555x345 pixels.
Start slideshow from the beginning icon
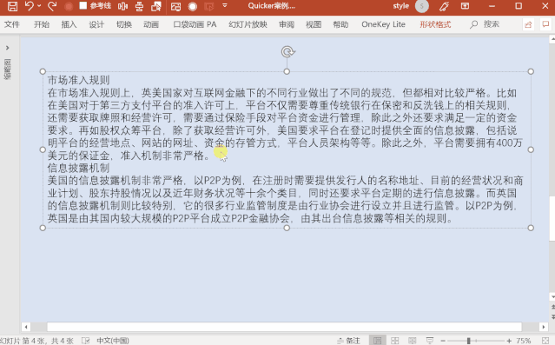click(209, 6)
